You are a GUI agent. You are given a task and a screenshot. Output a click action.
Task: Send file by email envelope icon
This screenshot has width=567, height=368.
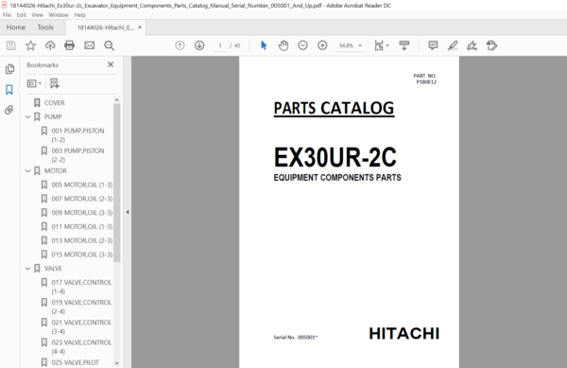click(90, 45)
